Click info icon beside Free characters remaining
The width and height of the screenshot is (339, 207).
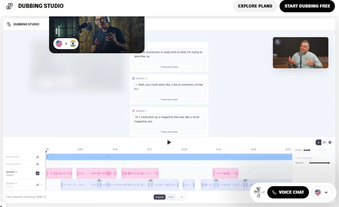tap(45, 197)
